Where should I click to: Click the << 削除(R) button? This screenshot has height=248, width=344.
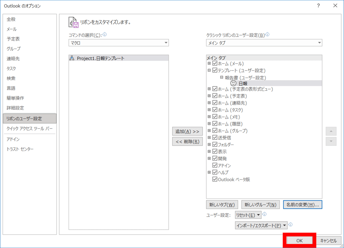[x=187, y=142]
